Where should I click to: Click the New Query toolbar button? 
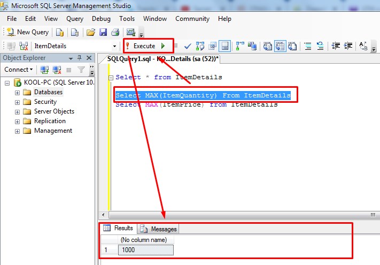28,32
